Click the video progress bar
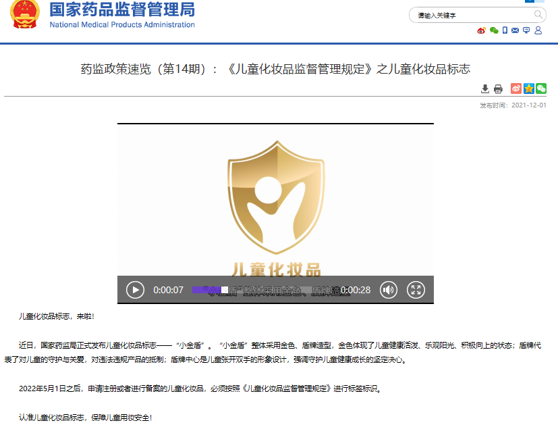This screenshot has width=558, height=425. 263,290
